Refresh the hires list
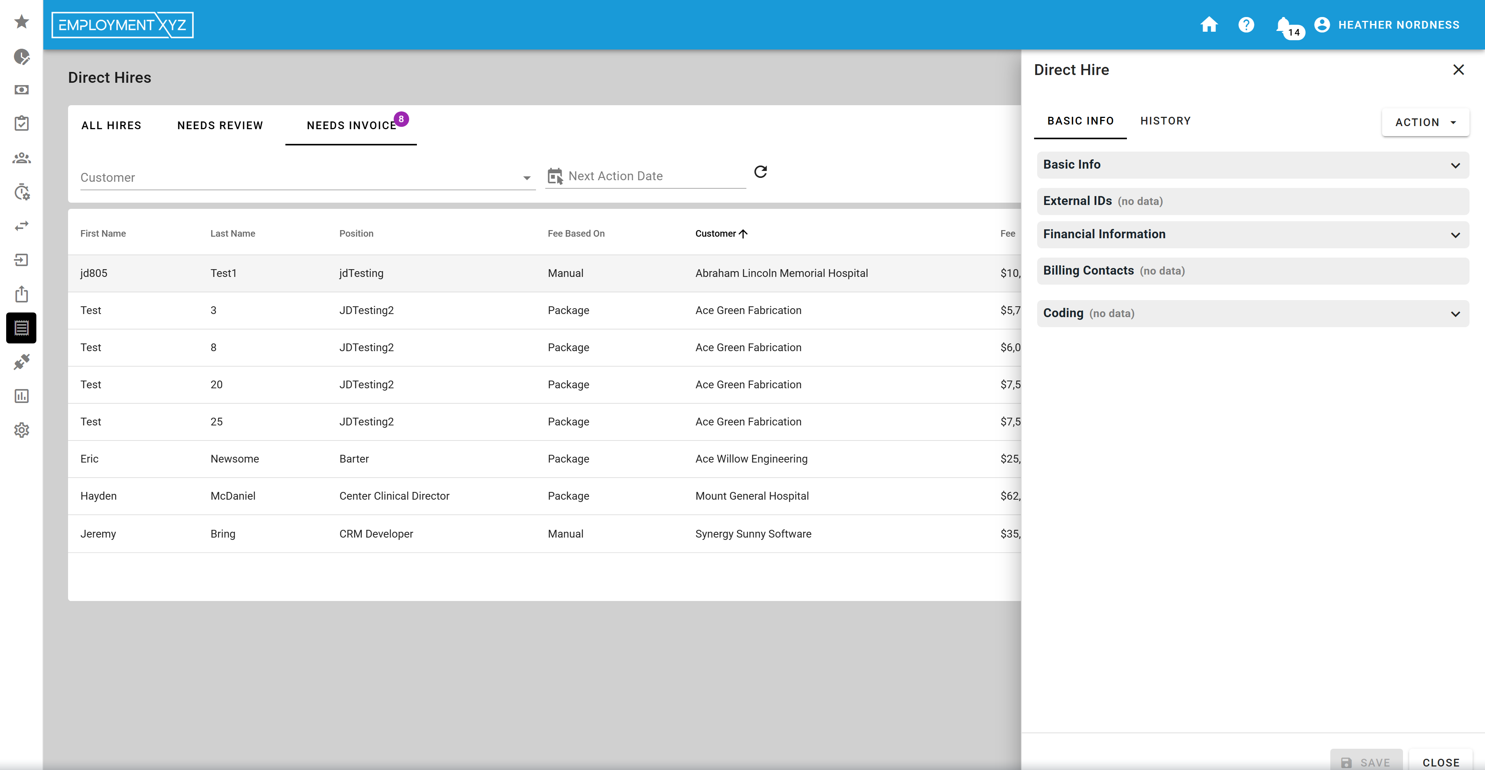Viewport: 1485px width, 770px height. 760,172
